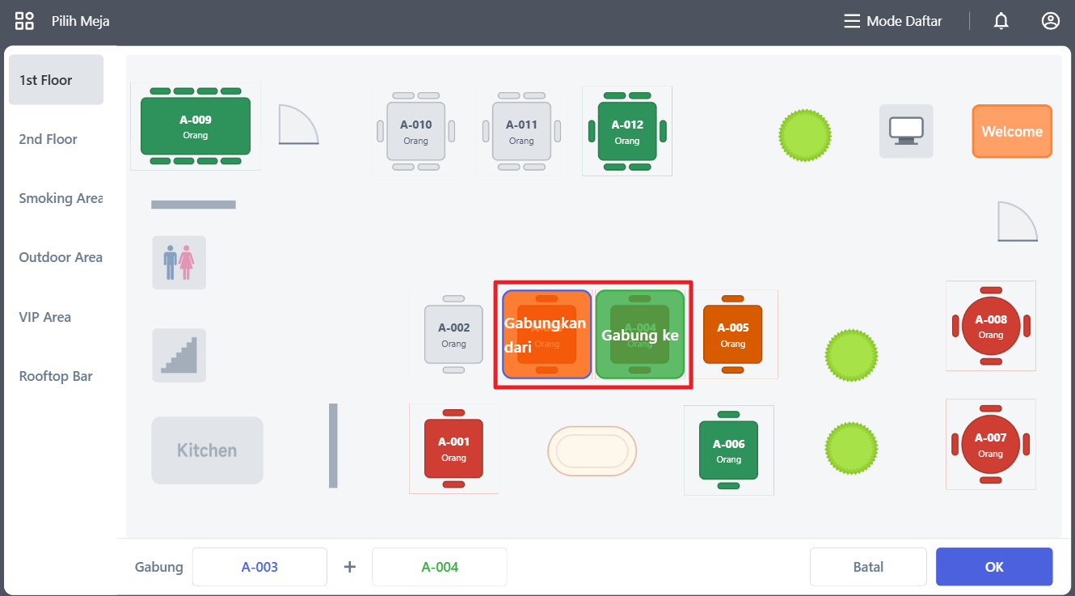Open the user profile icon
The width and height of the screenshot is (1075, 596).
pyautogui.click(x=1050, y=21)
